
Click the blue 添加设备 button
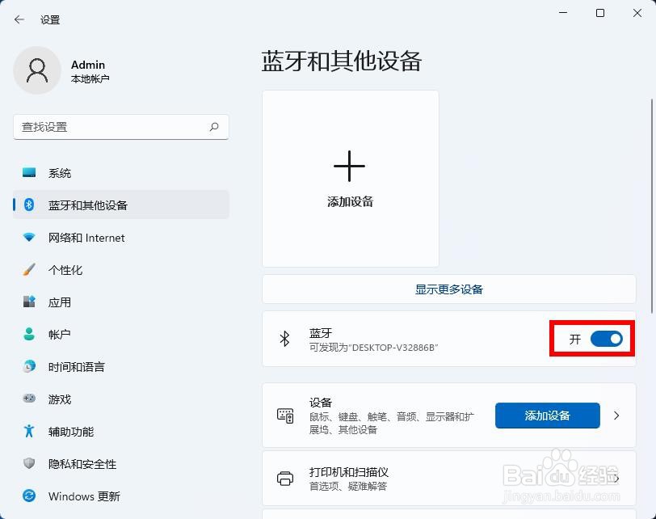[547, 416]
